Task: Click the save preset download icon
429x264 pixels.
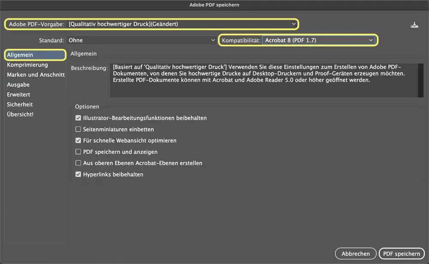Action: click(414, 25)
